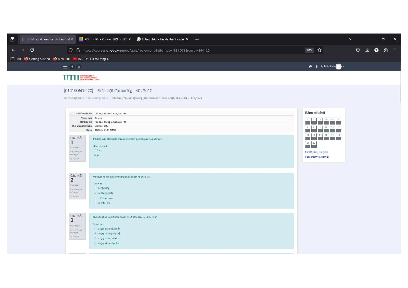
Task: Click the 'Hiển thị từng trang một' link
Action: [x=317, y=152]
